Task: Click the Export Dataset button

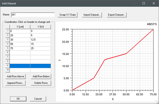Action: coord(117,15)
